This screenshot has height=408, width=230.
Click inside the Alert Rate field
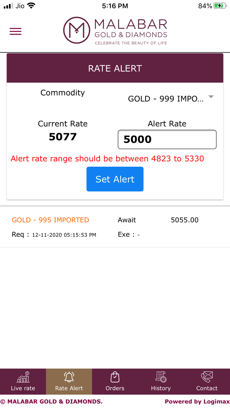tap(167, 139)
